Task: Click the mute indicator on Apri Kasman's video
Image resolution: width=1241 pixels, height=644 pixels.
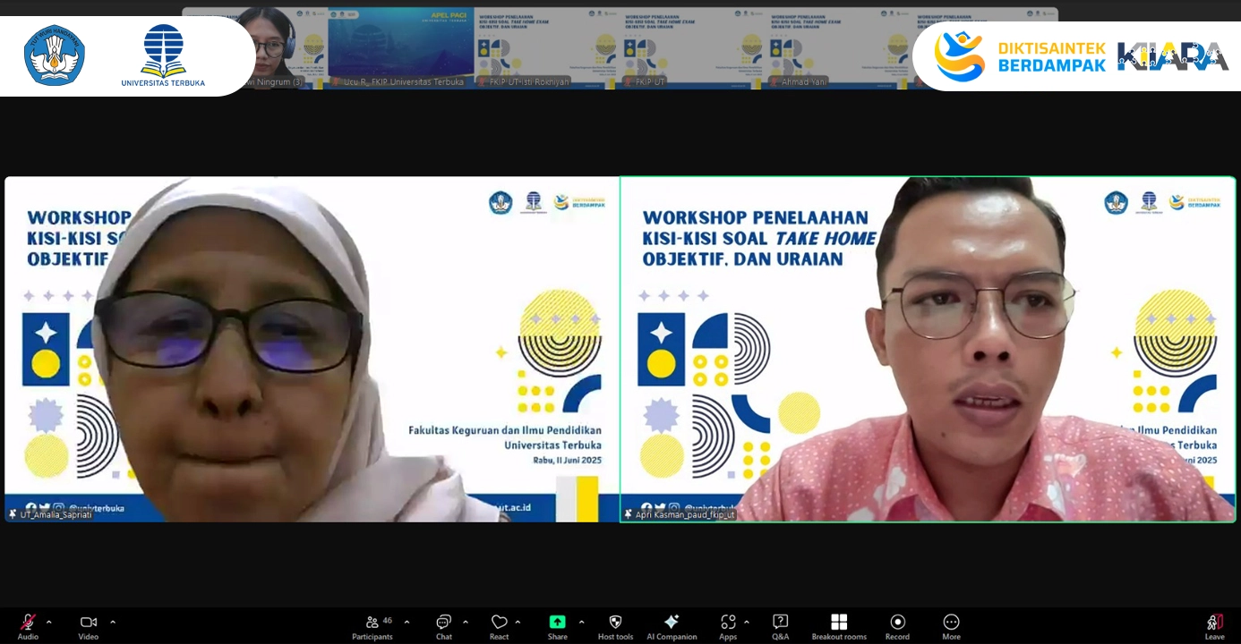Action: click(x=629, y=514)
